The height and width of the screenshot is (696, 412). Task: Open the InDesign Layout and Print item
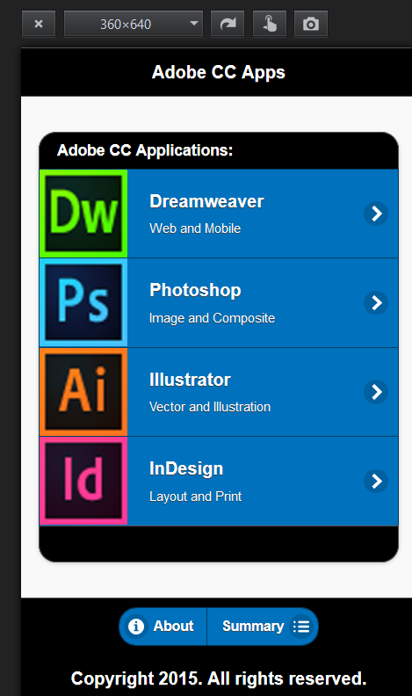pyautogui.click(x=219, y=482)
